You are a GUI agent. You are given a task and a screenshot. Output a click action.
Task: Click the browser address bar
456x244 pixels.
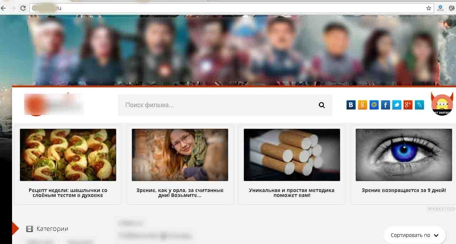click(x=227, y=8)
